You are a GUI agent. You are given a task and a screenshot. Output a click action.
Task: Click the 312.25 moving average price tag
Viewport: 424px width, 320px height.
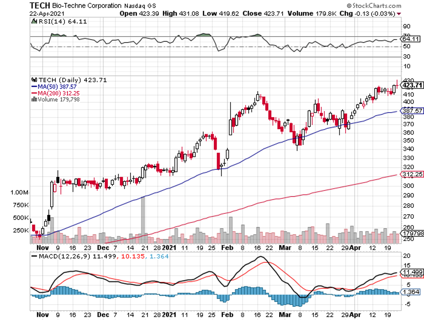(412, 174)
